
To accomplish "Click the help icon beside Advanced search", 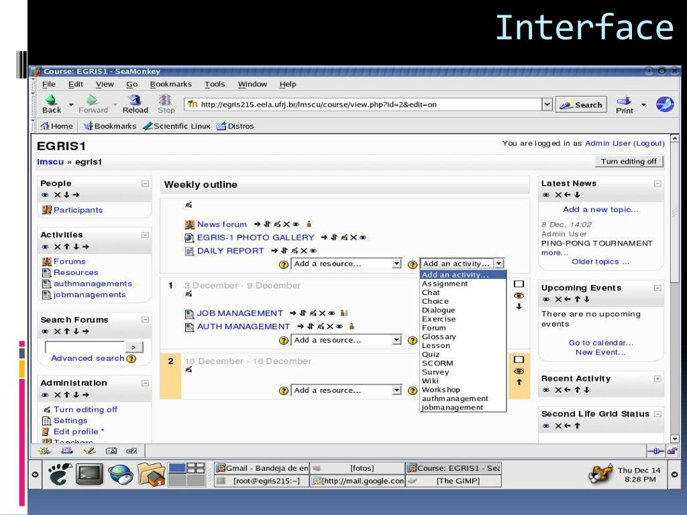I will (x=131, y=359).
